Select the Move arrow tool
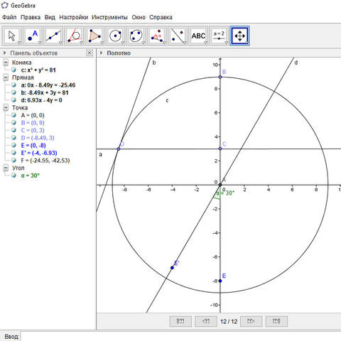 12,36
